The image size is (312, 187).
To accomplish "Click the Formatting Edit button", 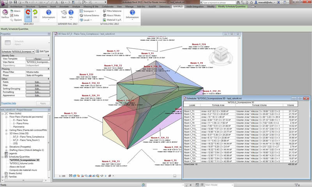I will point(38,92).
